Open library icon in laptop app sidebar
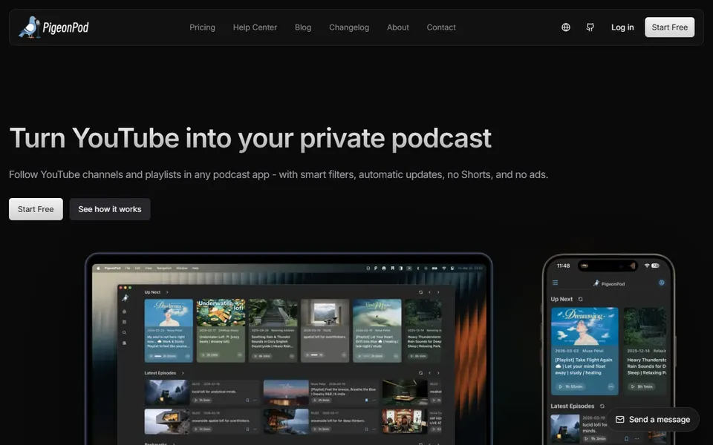Image resolution: width=713 pixels, height=445 pixels. [x=124, y=322]
